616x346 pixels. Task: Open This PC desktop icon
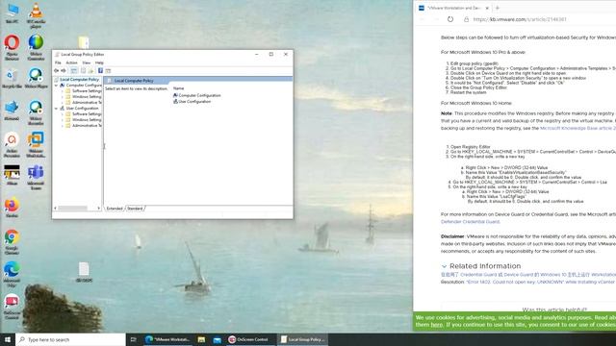point(12,13)
